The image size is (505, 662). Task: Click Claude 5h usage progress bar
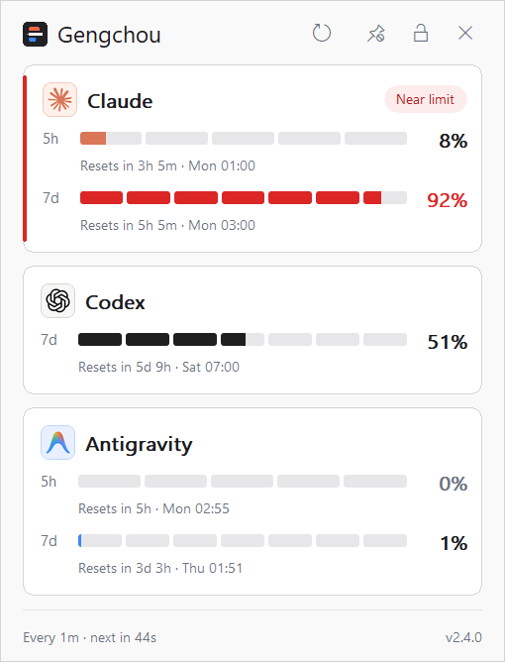coord(244,139)
